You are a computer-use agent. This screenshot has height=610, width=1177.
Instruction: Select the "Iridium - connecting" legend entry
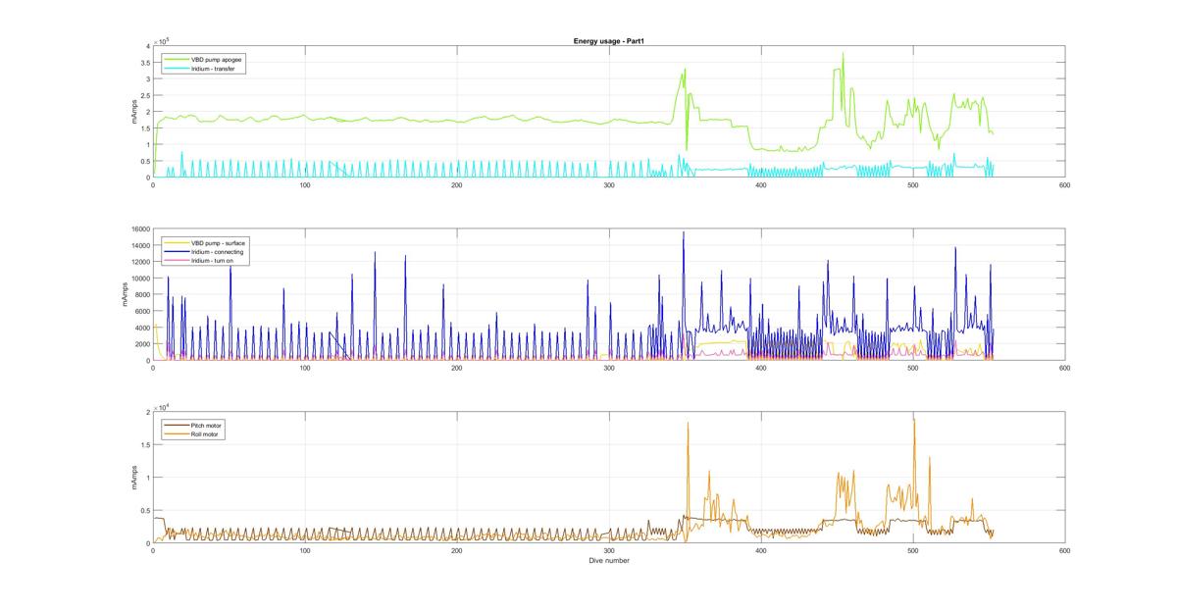[205, 252]
